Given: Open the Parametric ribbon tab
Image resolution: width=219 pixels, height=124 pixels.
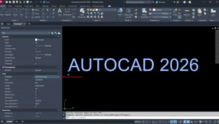Looking at the screenshot, I should coord(29,6).
